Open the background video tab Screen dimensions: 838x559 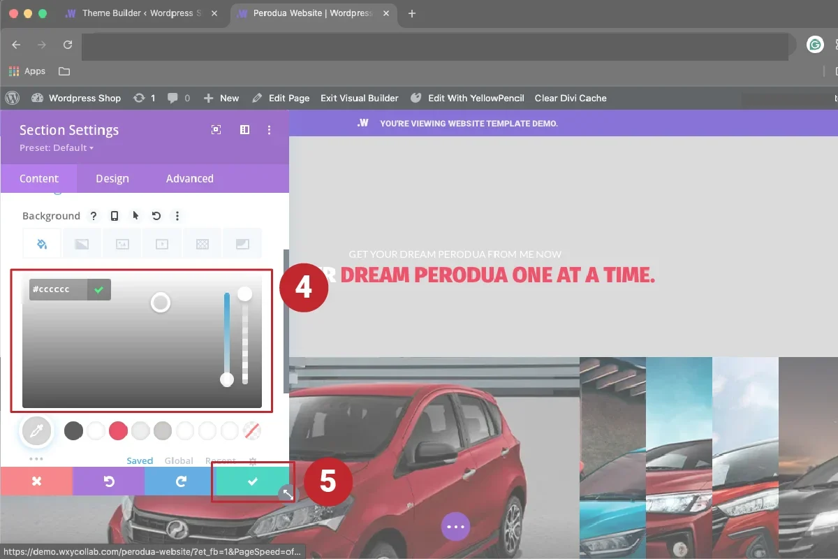(162, 244)
